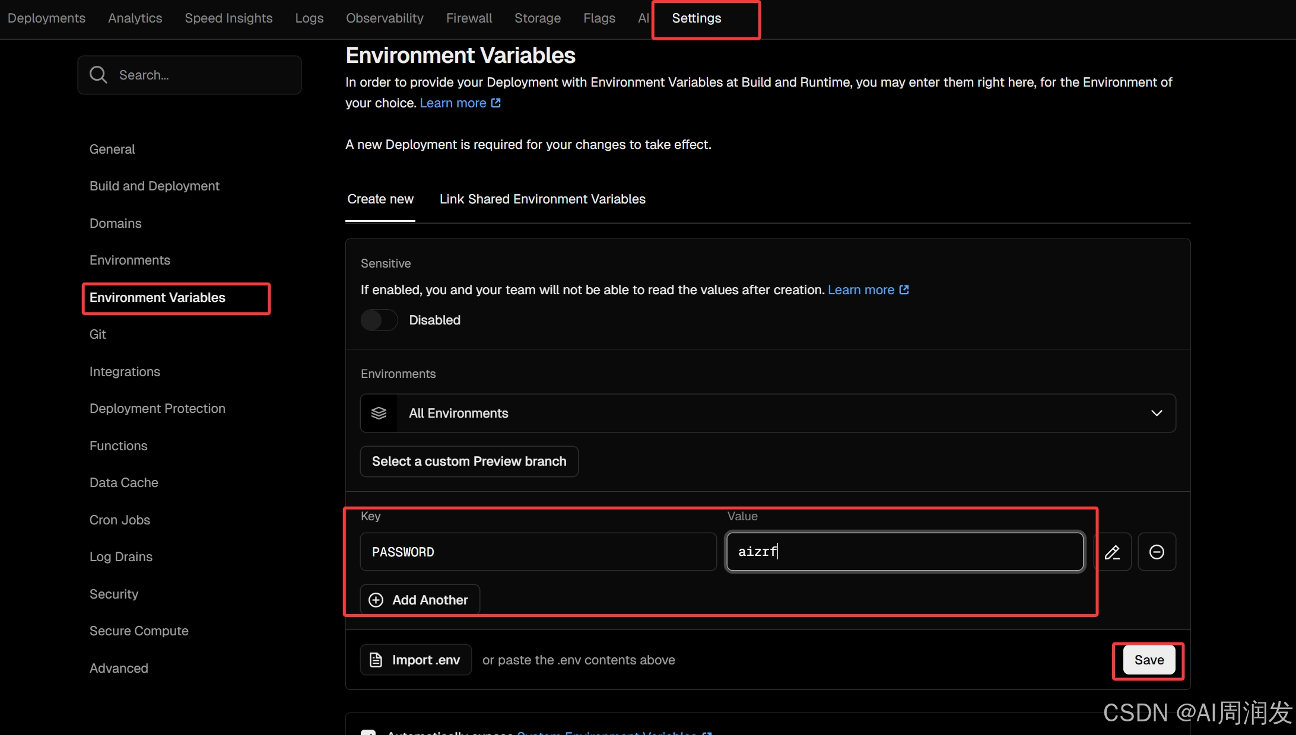Remove the PASSWORD row with minus icon
Image resolution: width=1296 pixels, height=735 pixels.
[x=1157, y=552]
